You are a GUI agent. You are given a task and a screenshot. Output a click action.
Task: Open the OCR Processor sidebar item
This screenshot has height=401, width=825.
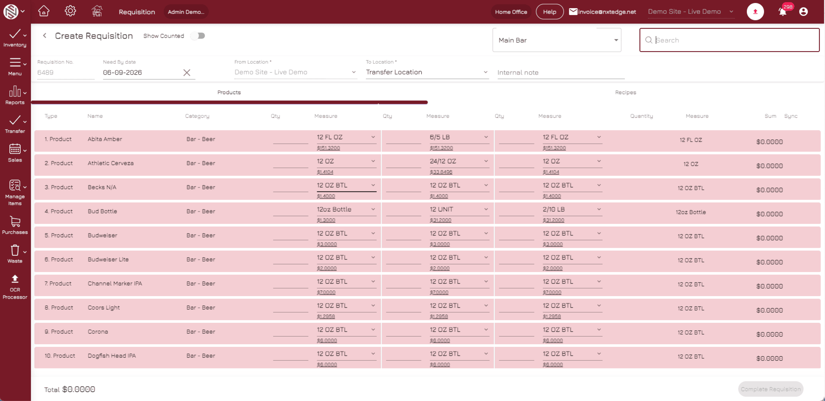coord(15,287)
